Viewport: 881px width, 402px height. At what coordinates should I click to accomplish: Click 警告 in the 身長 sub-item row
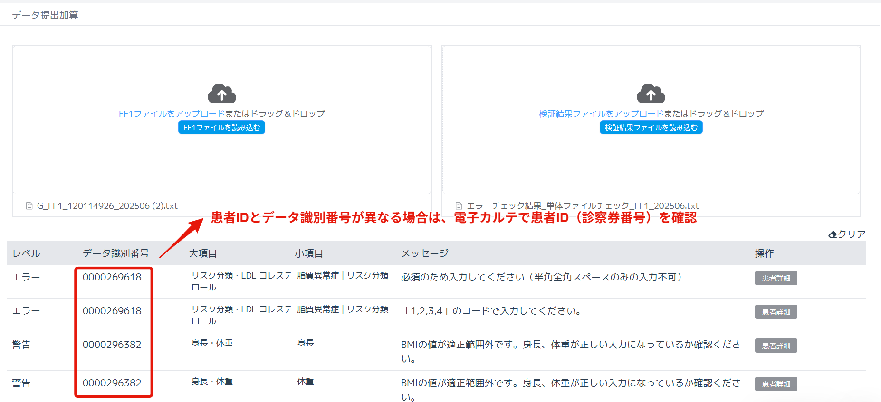21,345
